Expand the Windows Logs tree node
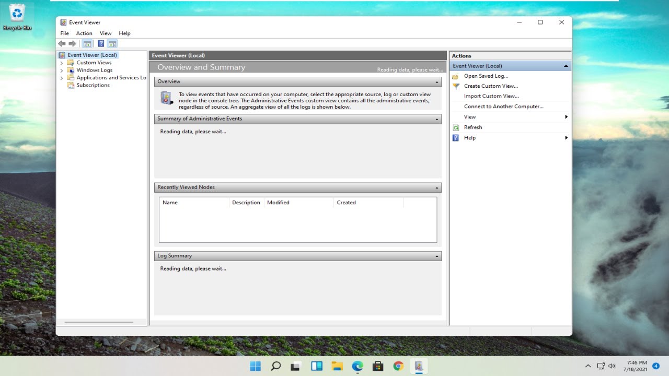Screen dimensions: 669x376 [x=62, y=70]
